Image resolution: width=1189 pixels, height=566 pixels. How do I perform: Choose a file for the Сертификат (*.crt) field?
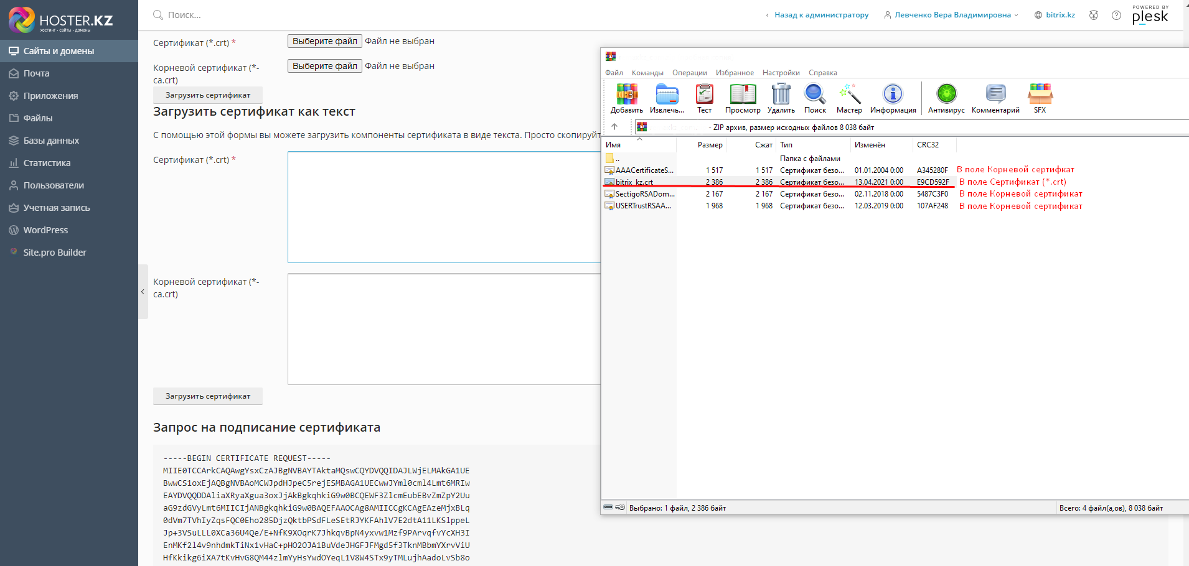pyautogui.click(x=324, y=41)
